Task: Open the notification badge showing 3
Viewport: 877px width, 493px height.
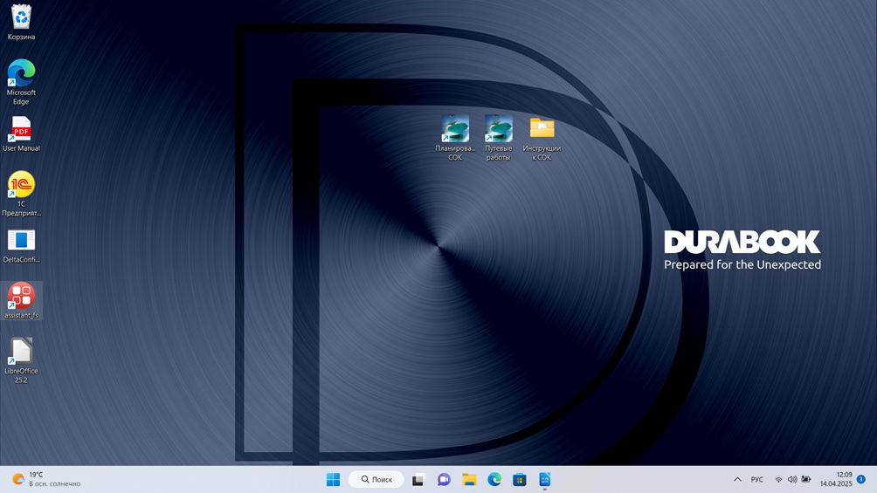Action: click(861, 480)
